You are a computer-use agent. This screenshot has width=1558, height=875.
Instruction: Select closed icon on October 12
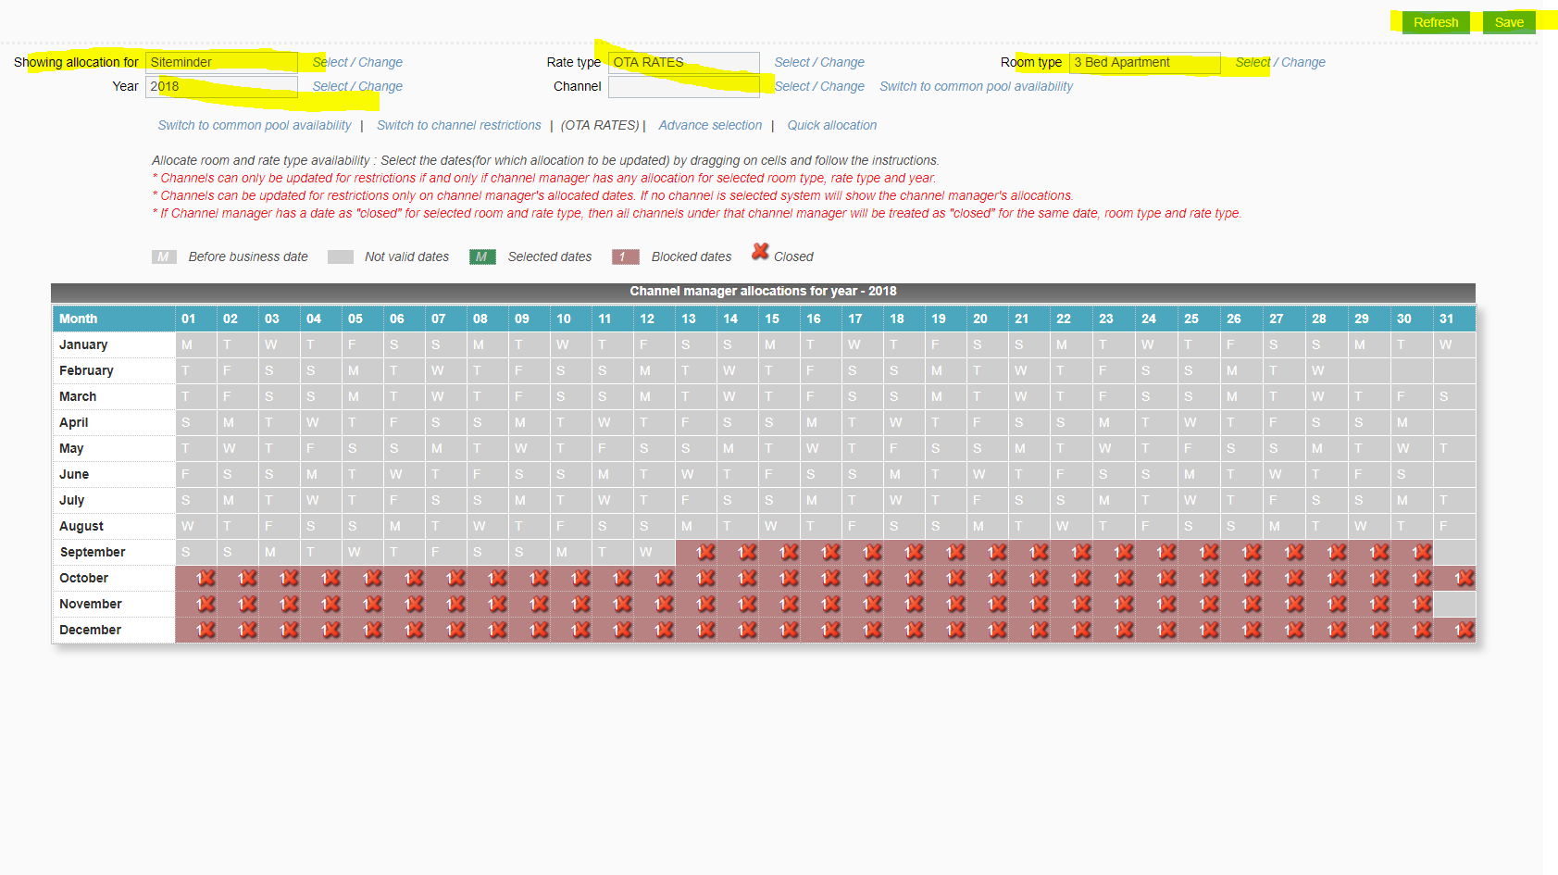click(664, 578)
